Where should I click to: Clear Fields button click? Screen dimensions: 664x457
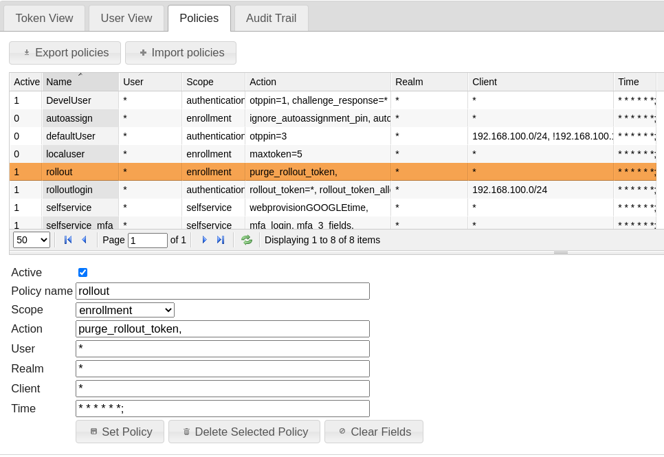(x=373, y=432)
